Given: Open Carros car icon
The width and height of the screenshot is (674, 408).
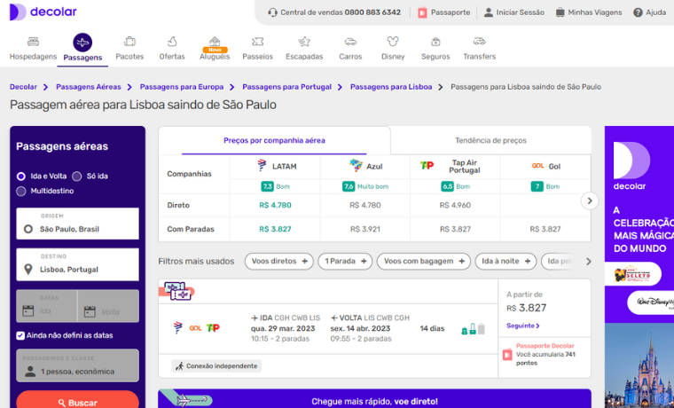Looking at the screenshot, I should [x=350, y=42].
